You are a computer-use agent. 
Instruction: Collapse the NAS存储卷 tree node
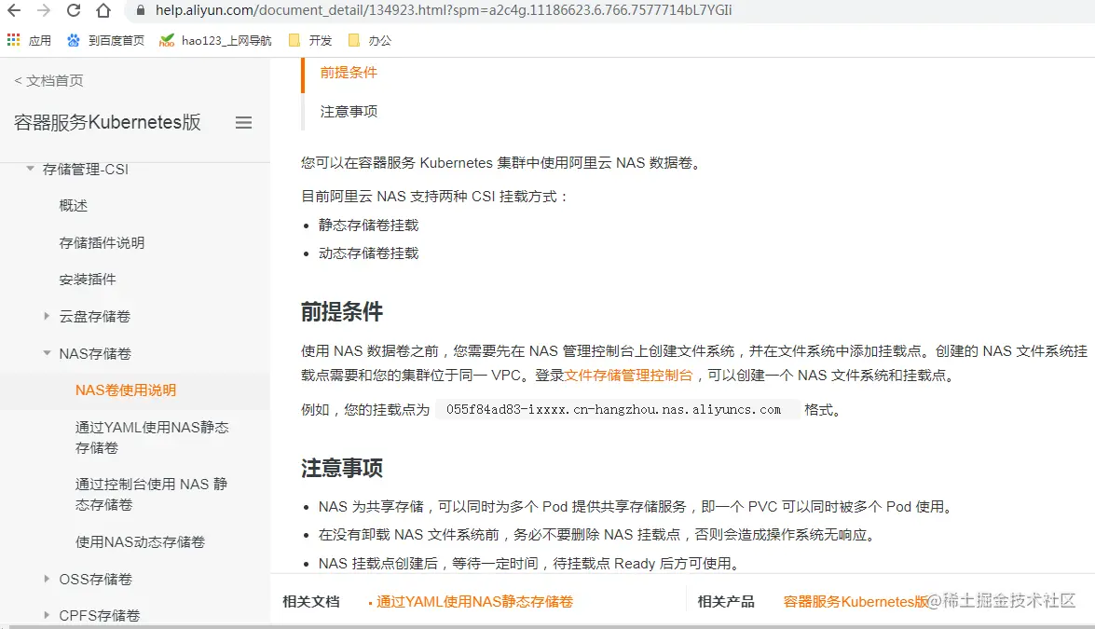point(47,353)
